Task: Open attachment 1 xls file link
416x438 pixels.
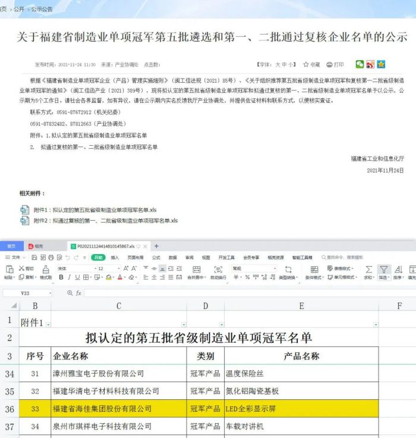Action: coord(94,210)
